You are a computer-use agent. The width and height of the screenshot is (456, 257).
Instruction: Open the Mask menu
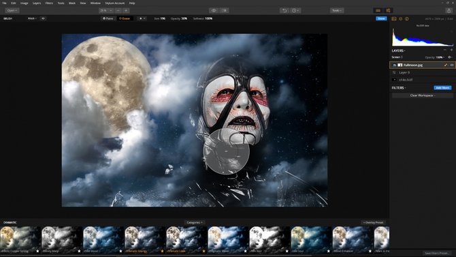coord(72,3)
